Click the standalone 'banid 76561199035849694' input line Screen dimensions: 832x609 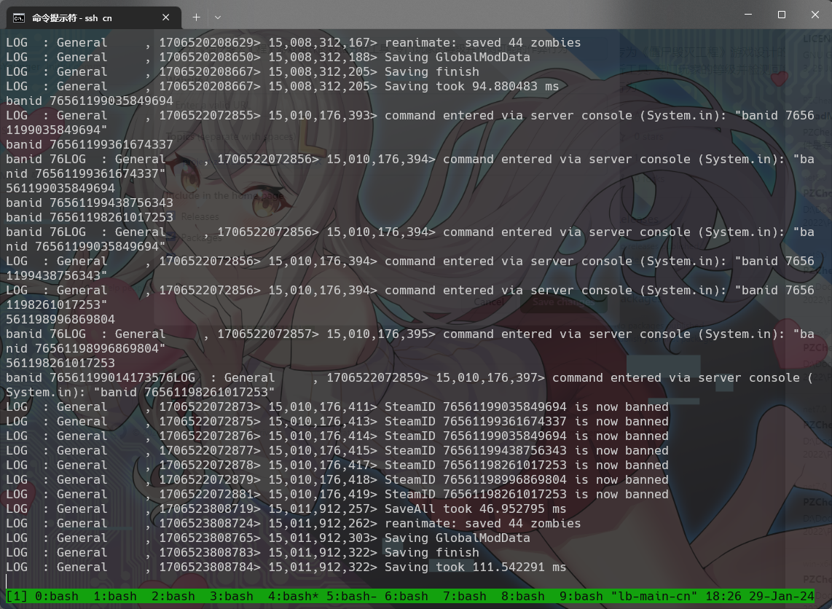90,101
